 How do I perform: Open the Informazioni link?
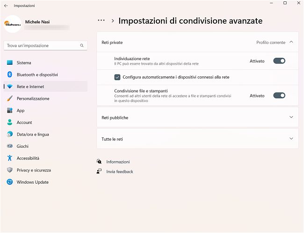118,162
